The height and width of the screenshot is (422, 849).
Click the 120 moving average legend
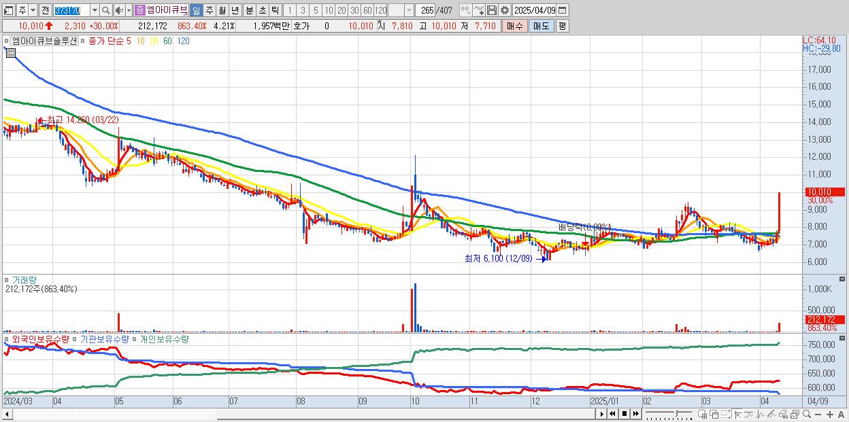point(183,41)
